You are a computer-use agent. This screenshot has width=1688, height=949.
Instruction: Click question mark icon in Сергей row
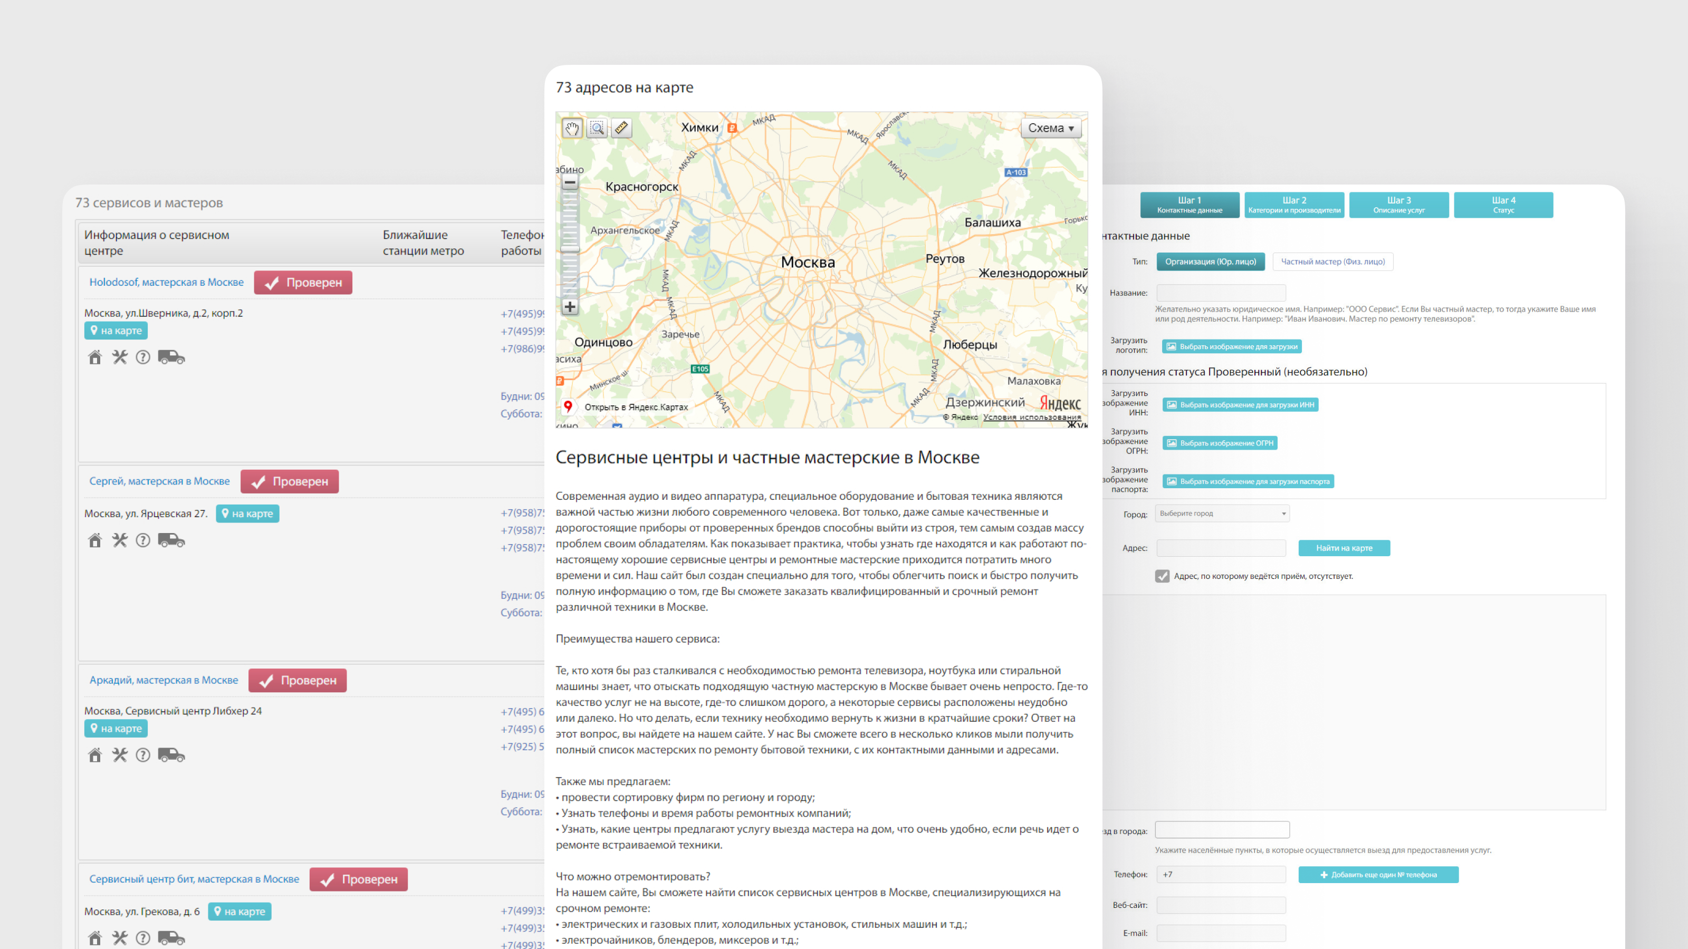pyautogui.click(x=143, y=540)
